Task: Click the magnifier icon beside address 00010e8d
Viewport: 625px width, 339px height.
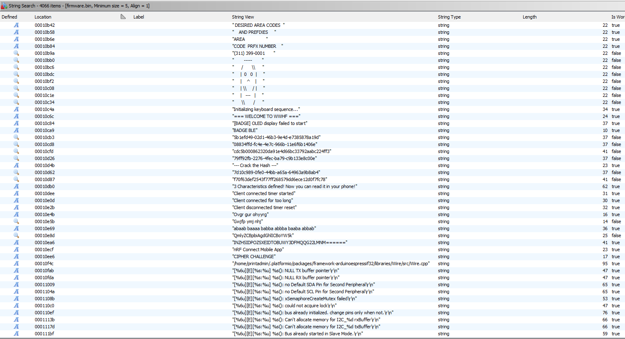Action: click(x=16, y=235)
